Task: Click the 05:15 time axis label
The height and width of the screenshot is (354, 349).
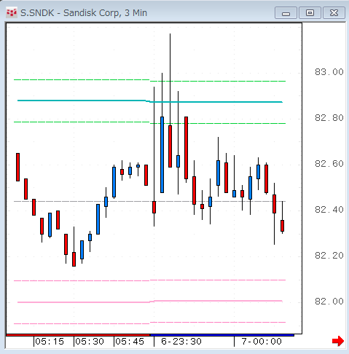Action: (x=50, y=342)
